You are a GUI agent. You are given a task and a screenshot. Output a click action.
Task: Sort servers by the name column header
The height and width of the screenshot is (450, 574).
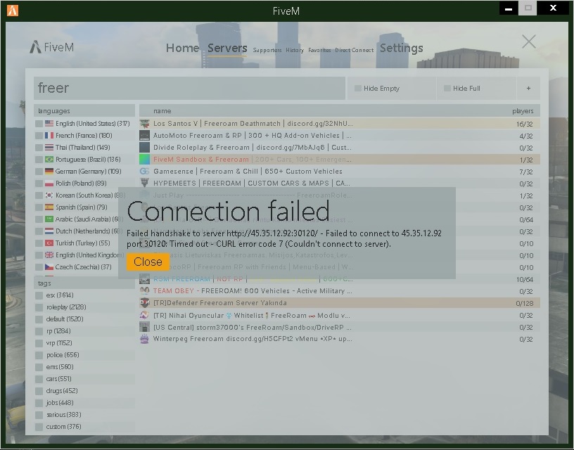pos(162,111)
